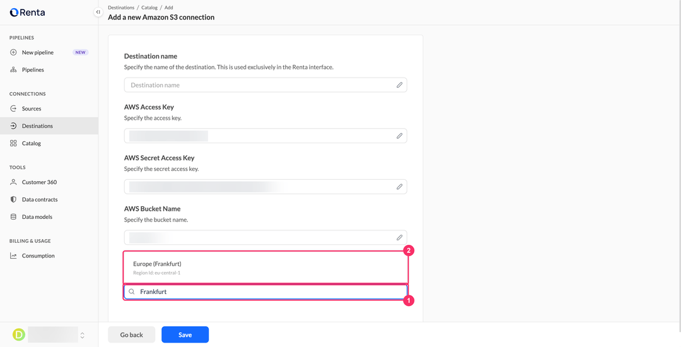Open Customer 360 tool
Viewport: 681px width, 347px height.
(x=49, y=182)
